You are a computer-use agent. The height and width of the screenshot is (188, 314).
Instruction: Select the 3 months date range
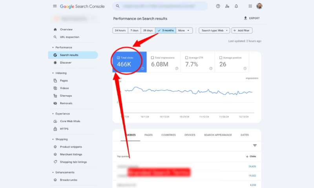pos(166,31)
